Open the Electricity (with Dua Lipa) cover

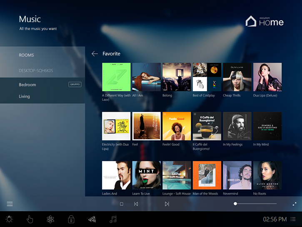point(116,126)
